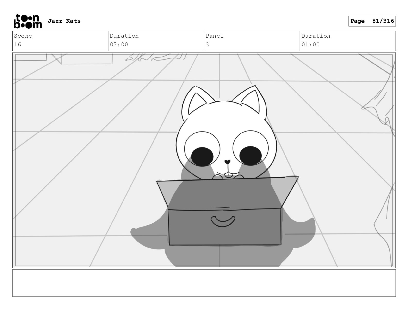408x315 pixels.
Task: Click the panel number '3'
Action: [207, 45]
